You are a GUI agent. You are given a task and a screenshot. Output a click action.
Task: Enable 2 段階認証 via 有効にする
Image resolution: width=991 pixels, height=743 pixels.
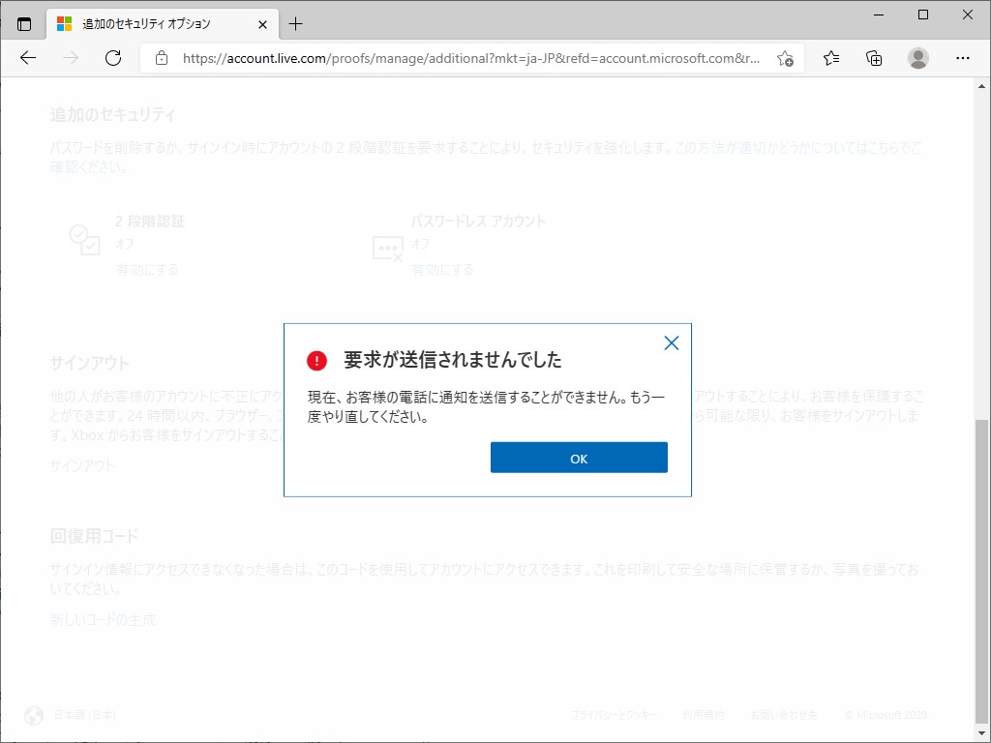pos(146,270)
